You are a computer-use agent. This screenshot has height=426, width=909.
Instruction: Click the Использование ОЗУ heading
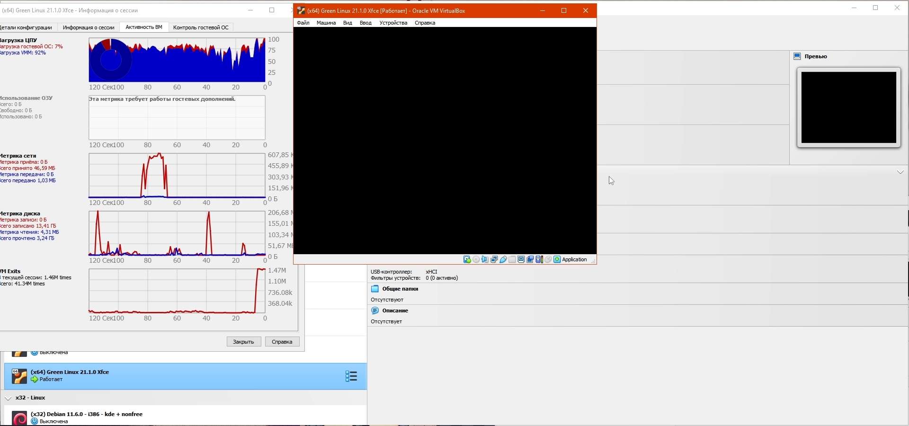pyautogui.click(x=26, y=98)
